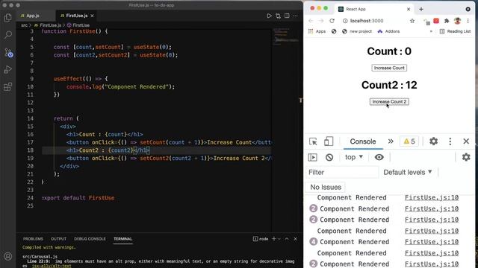Open Chrome three-dot menu
Image resolution: width=478 pixels, height=268 pixels.
(x=468, y=21)
